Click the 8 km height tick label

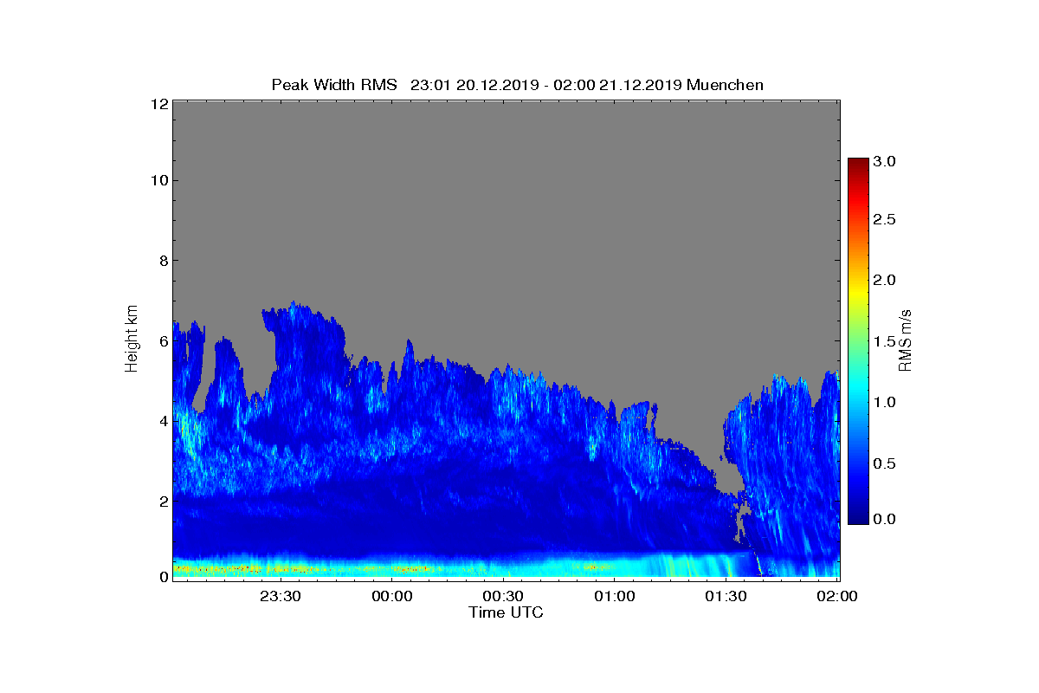pos(162,260)
